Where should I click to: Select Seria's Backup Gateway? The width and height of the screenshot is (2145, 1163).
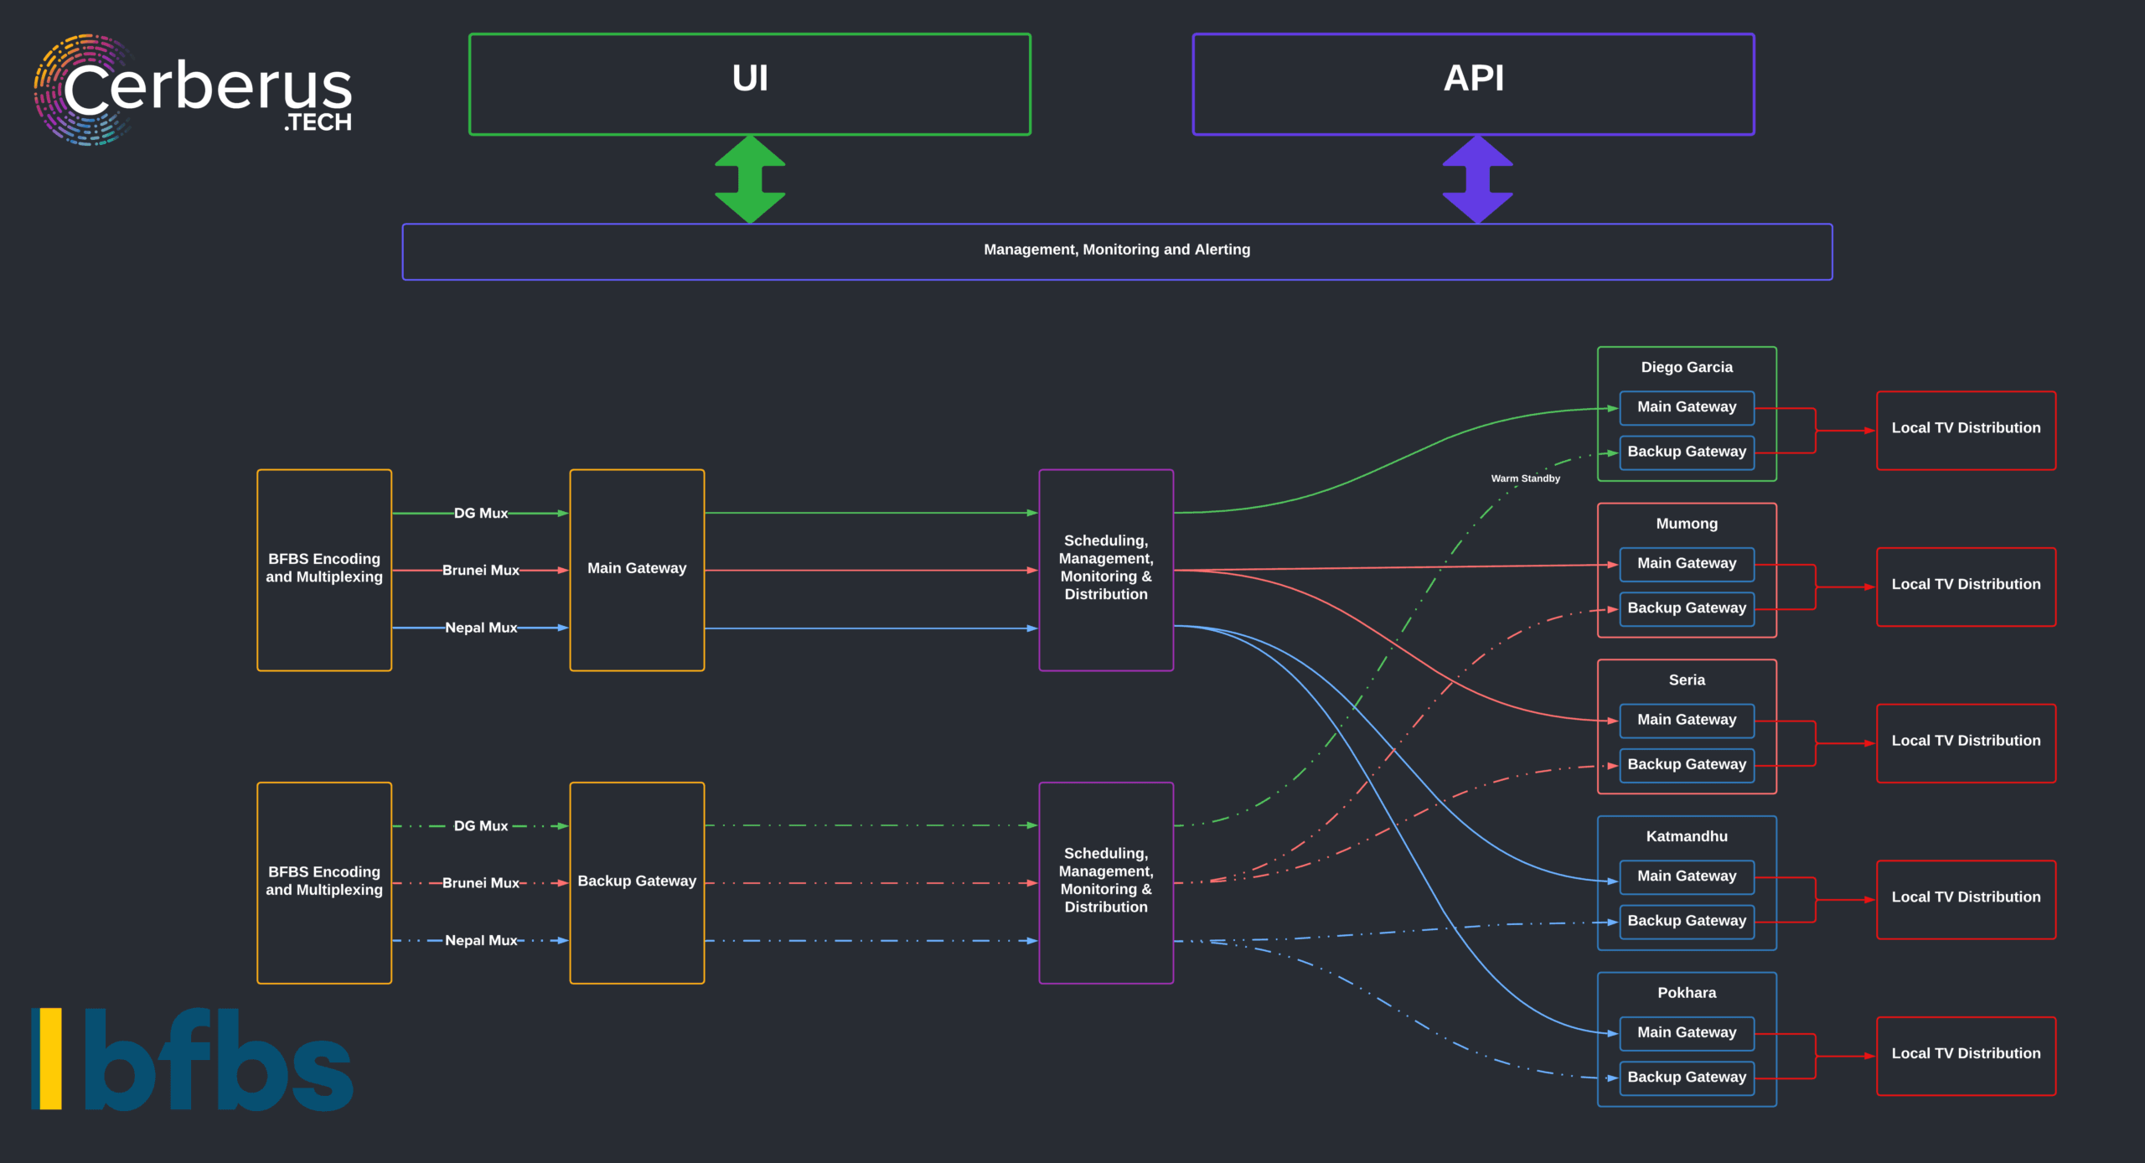point(1687,765)
